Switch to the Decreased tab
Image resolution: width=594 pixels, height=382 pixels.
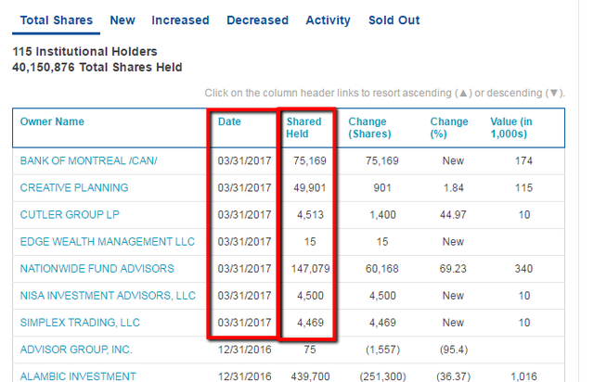pos(257,20)
